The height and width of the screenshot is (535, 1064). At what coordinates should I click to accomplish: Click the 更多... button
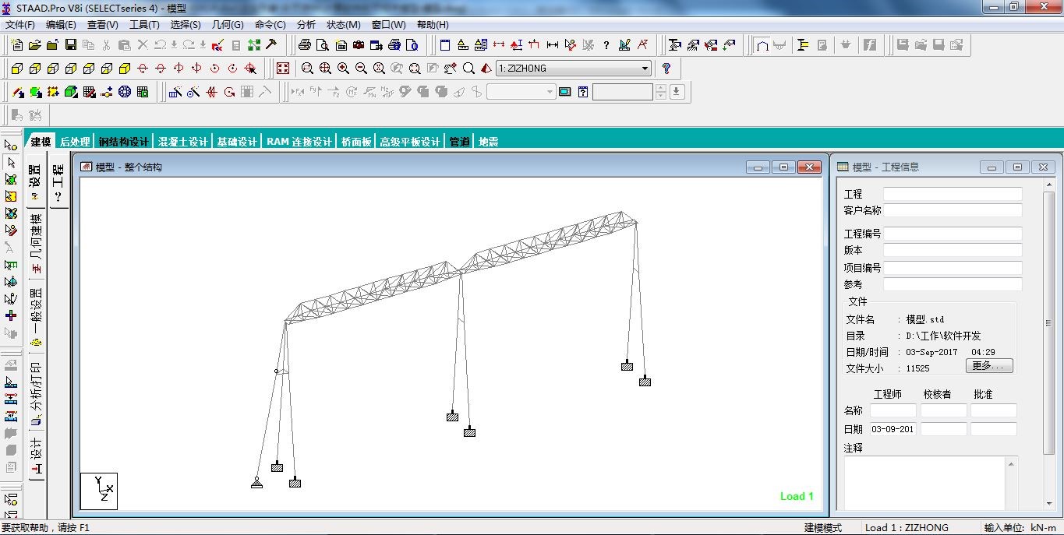[989, 366]
